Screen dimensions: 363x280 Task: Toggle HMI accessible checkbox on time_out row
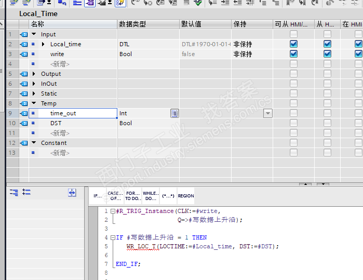click(293, 113)
